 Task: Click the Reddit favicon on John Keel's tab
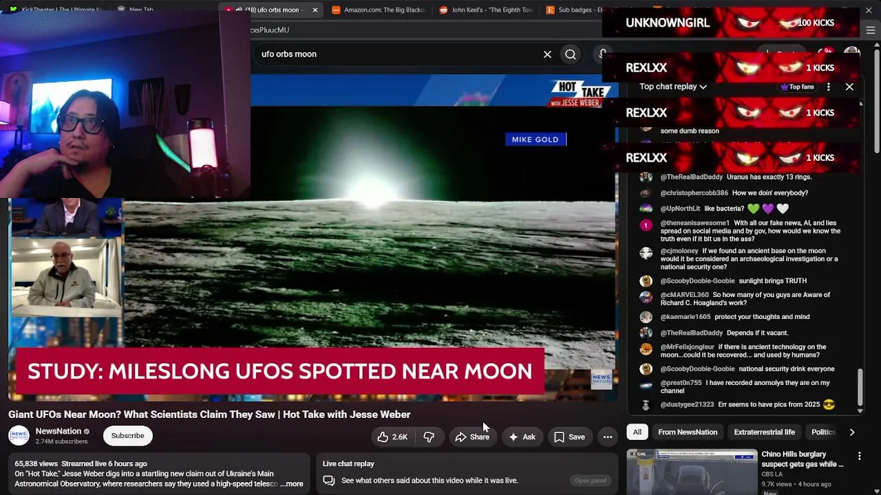[x=443, y=10]
